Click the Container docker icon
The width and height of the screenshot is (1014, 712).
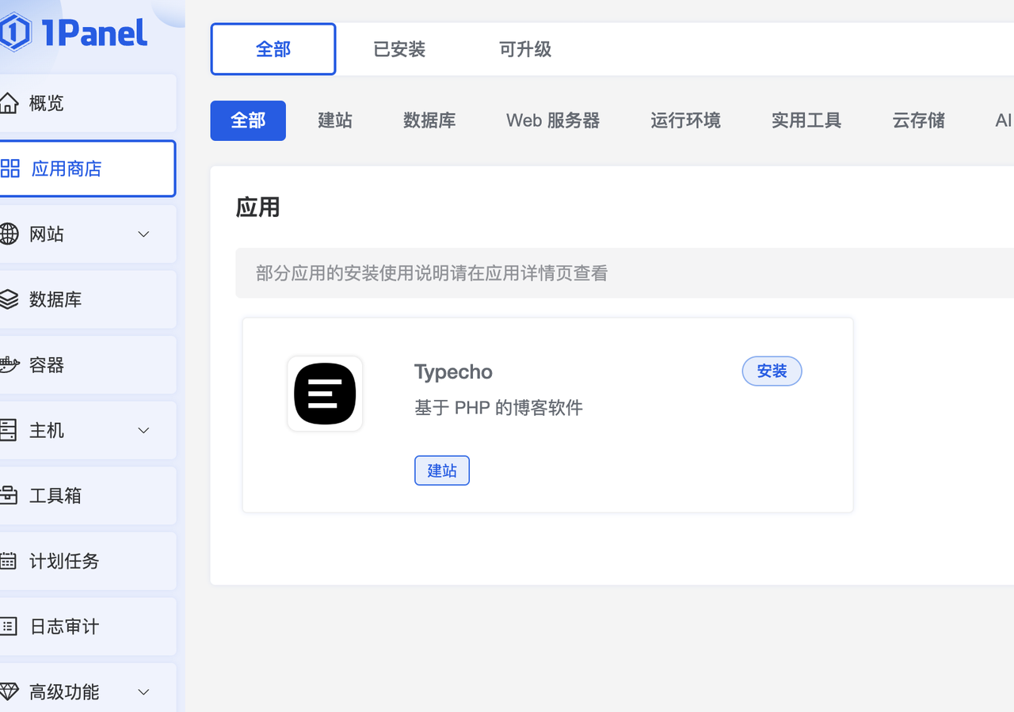(x=9, y=365)
